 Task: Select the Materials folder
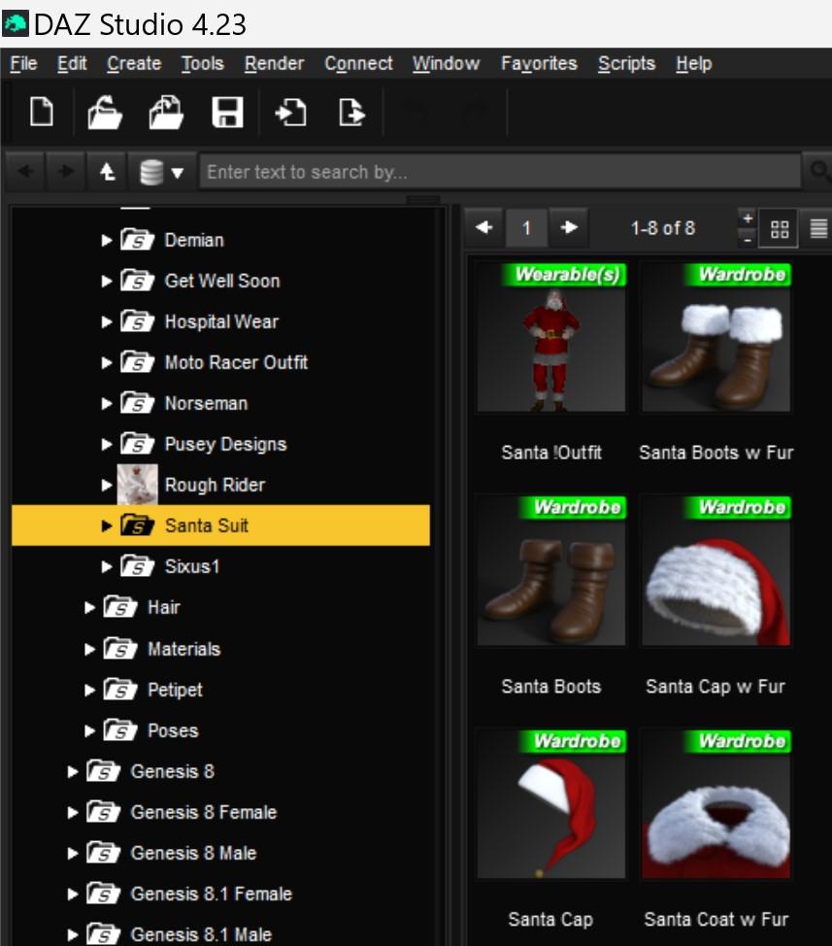tap(183, 649)
